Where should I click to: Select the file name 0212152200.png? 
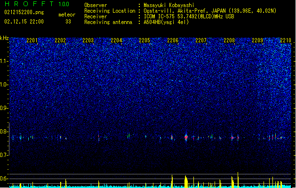24,12
